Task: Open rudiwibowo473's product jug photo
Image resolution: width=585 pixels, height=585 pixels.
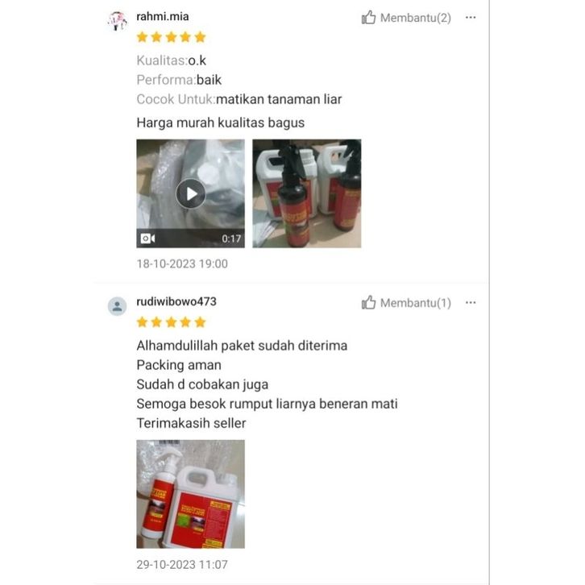Action: click(x=191, y=494)
